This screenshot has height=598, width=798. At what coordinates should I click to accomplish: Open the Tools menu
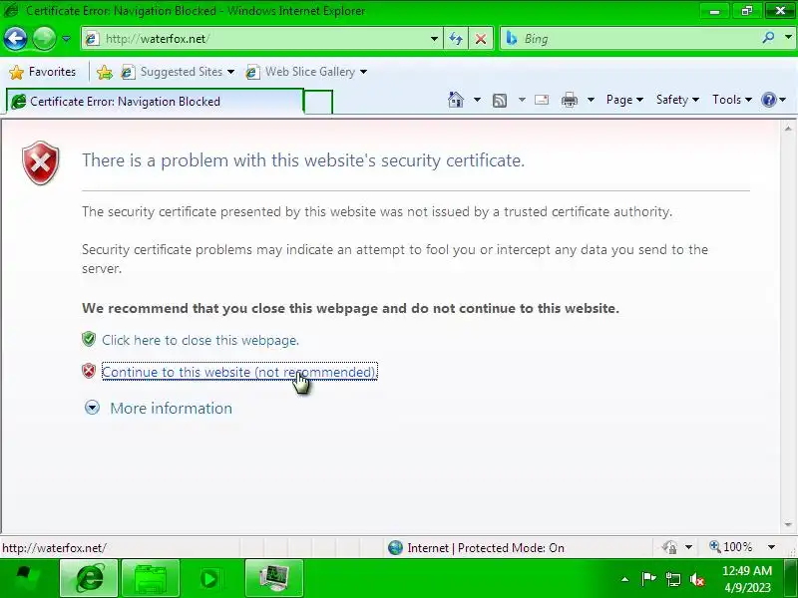coord(732,100)
